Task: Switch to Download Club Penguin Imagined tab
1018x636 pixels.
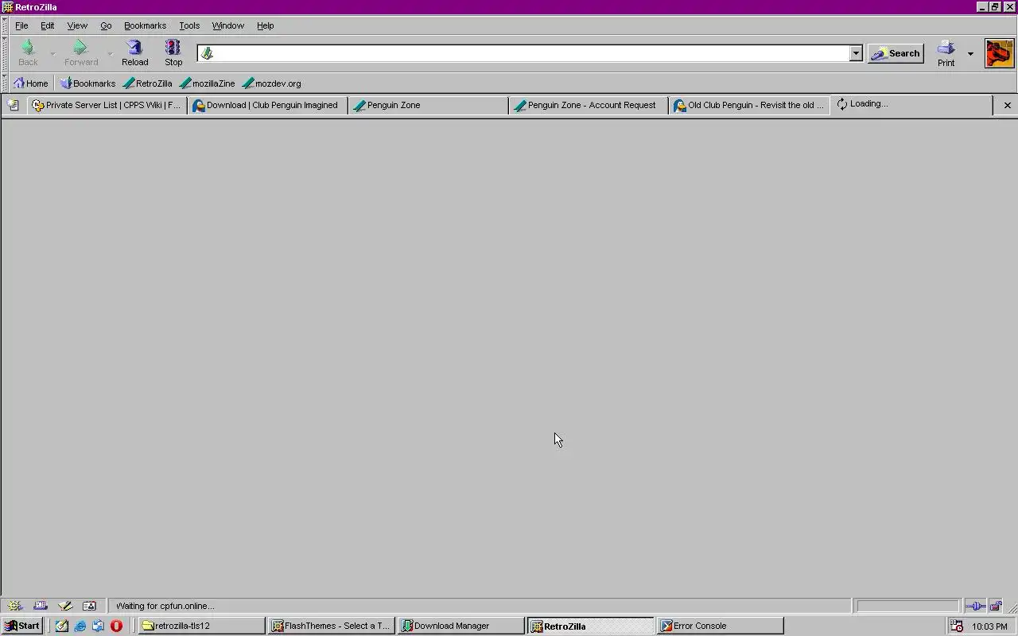Action: tap(267, 105)
